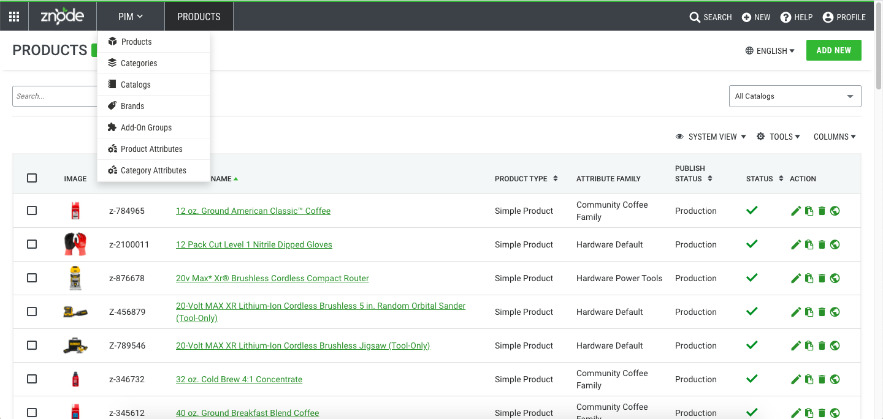Viewport: 883px width, 419px height.
Task: Click the pencil edit icon for z-784965
Action: click(796, 211)
